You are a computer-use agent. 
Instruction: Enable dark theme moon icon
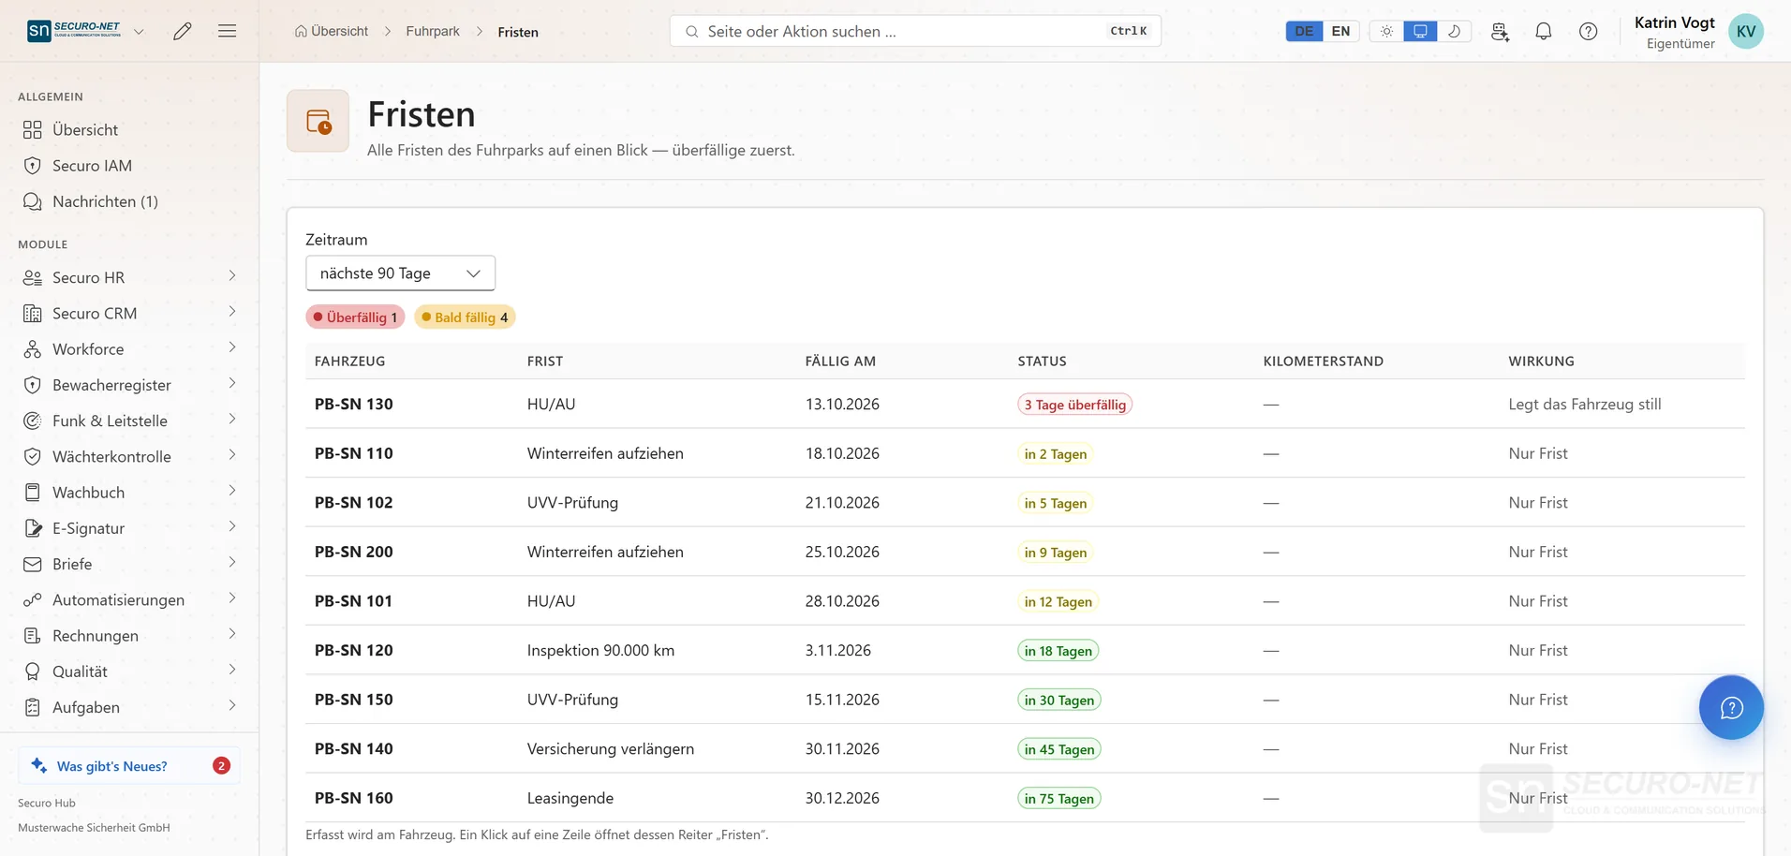click(1454, 31)
